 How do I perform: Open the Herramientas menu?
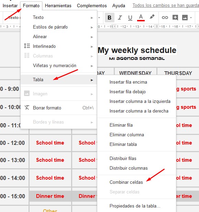pyautogui.click(x=58, y=6)
